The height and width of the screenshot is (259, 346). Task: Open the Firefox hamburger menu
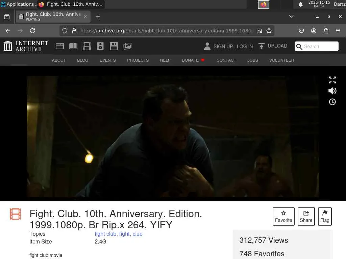(x=338, y=31)
